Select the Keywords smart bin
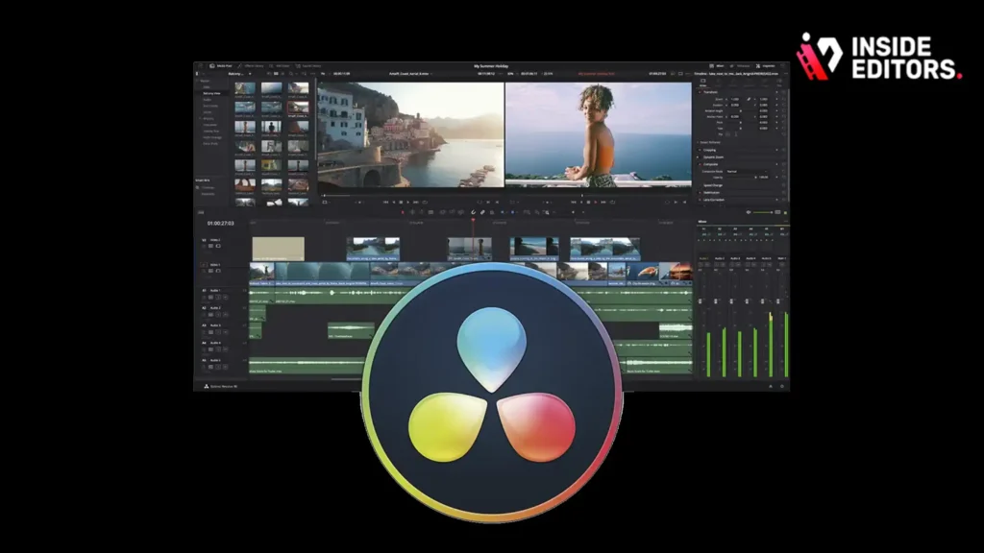The width and height of the screenshot is (984, 553). point(209,194)
